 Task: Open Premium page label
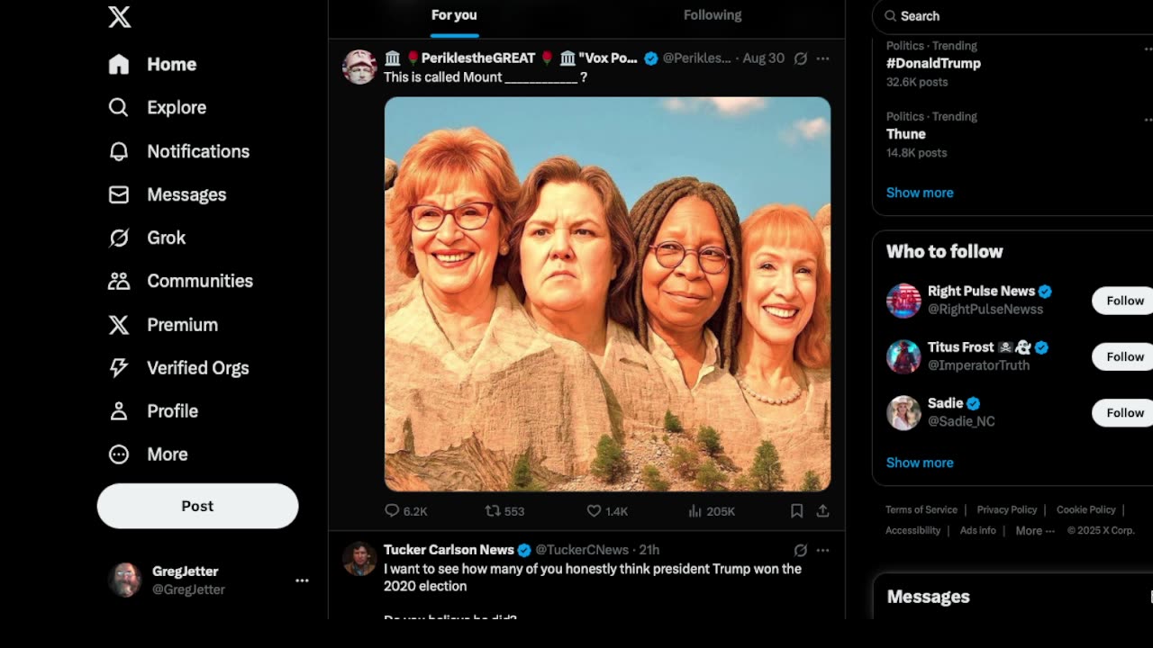pos(183,325)
